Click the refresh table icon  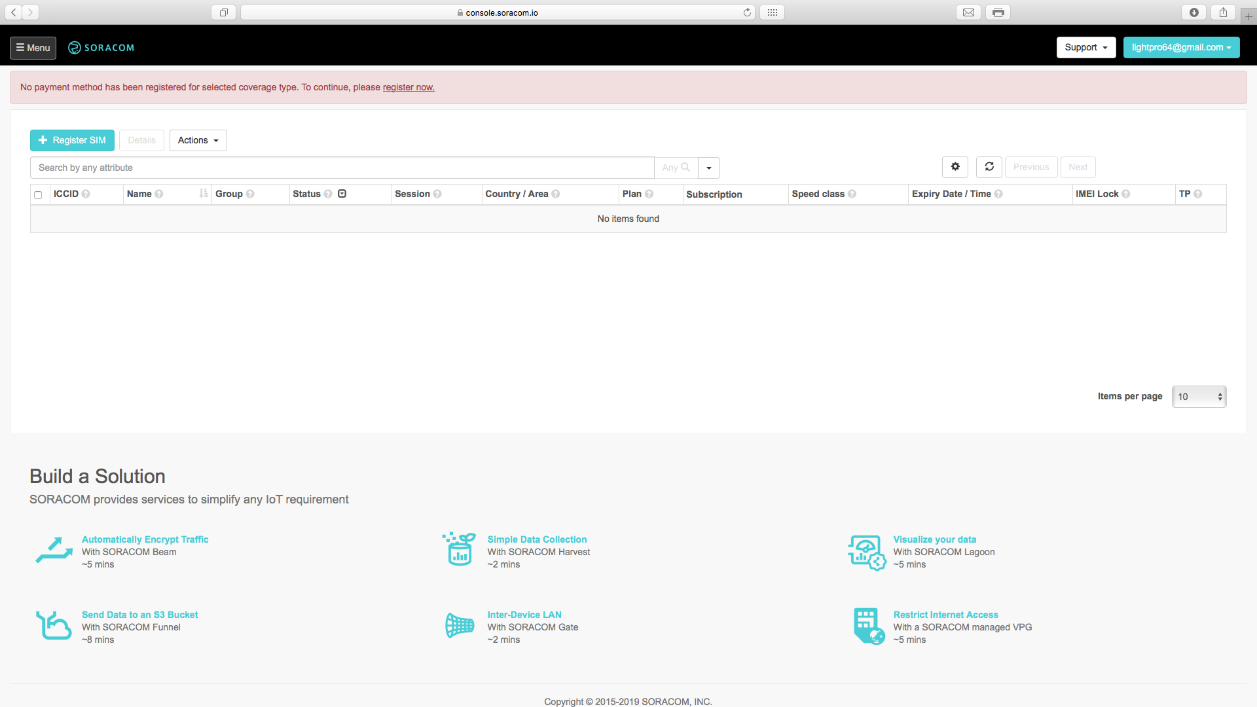click(x=989, y=167)
